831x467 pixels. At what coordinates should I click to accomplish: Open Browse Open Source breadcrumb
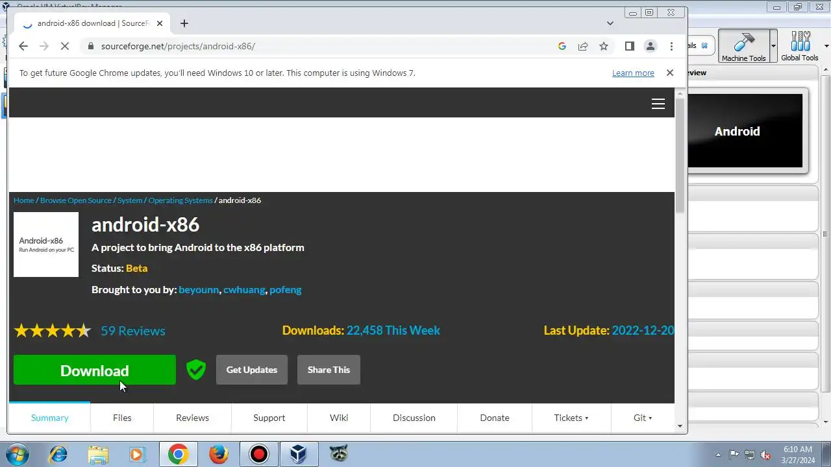pyautogui.click(x=76, y=200)
